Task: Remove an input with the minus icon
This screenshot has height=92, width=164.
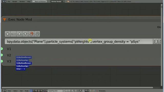Action: [x=13, y=34]
